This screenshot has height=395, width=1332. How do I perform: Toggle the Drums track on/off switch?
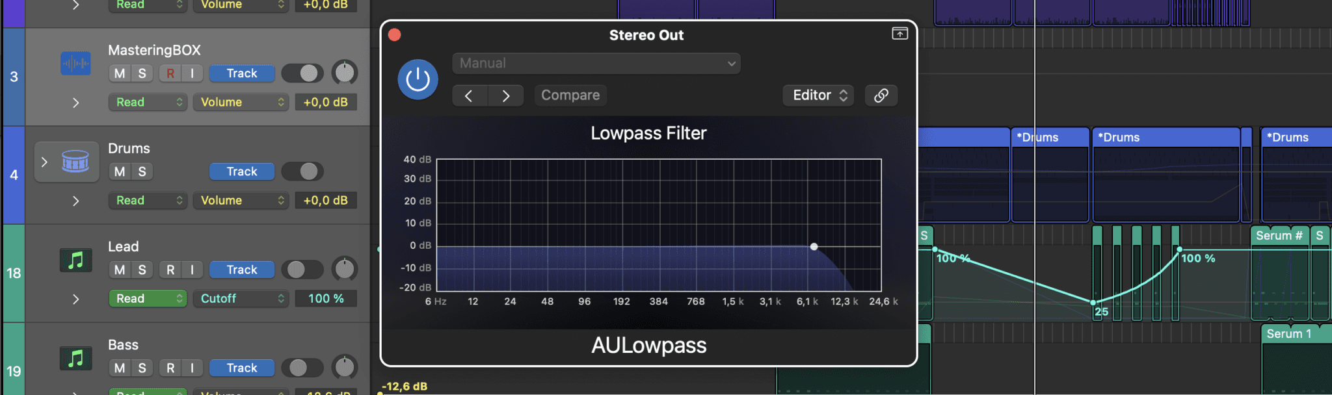[x=302, y=172]
